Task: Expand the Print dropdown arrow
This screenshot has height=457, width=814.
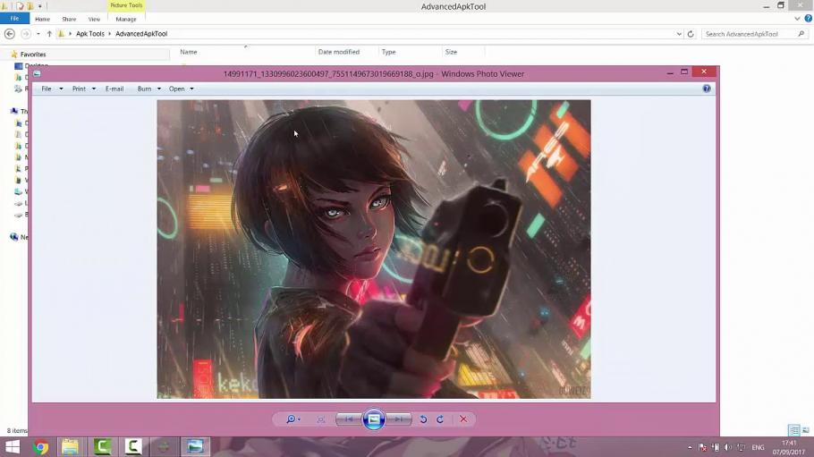Action: tap(94, 89)
